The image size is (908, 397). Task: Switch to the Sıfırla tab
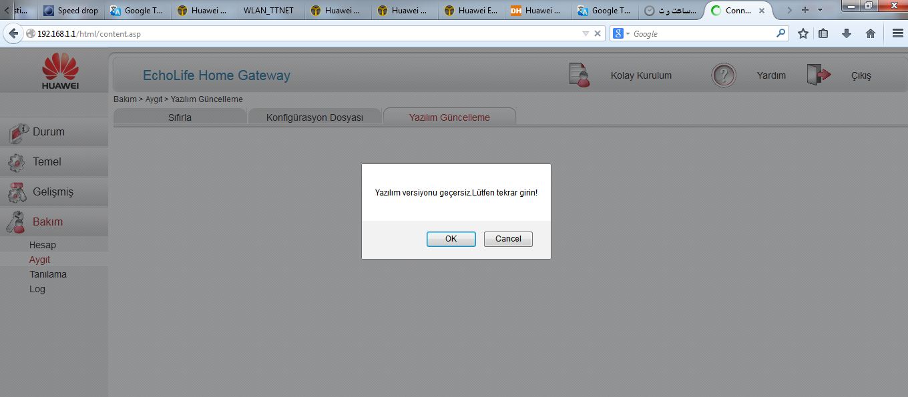click(180, 117)
